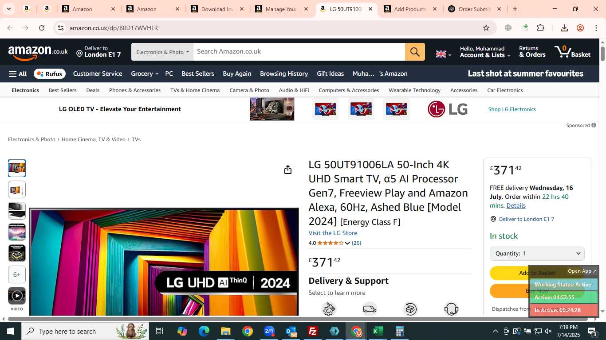Image resolution: width=606 pixels, height=340 pixels.
Task: Open Zoom from the taskbar
Action: pos(269,331)
